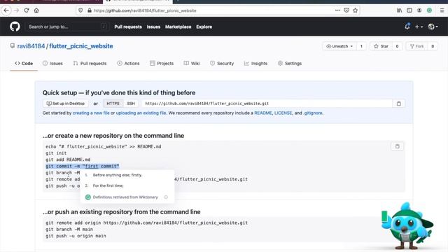448x252 pixels.
Task: Click the info icon in the definition popup
Action: [166, 197]
